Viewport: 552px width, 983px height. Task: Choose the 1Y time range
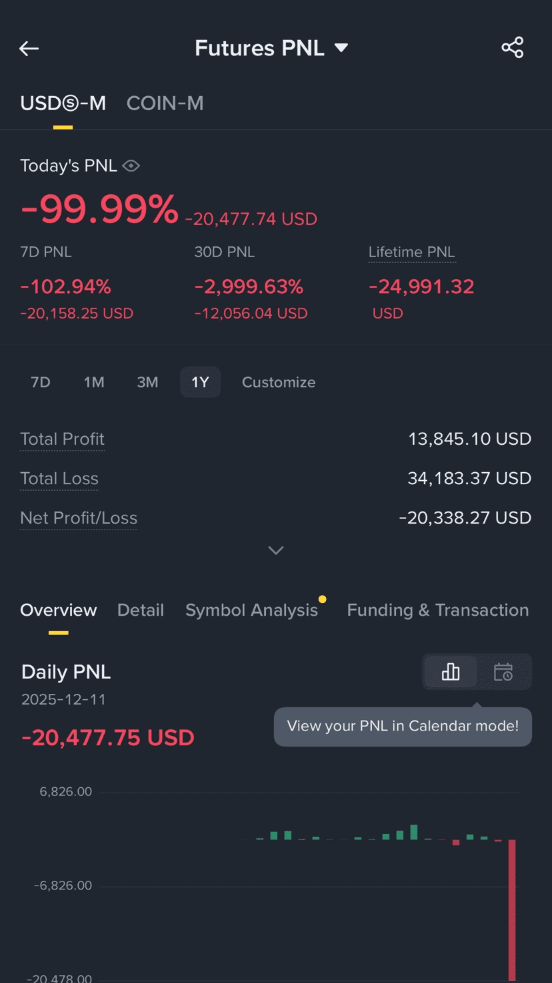pyautogui.click(x=200, y=382)
